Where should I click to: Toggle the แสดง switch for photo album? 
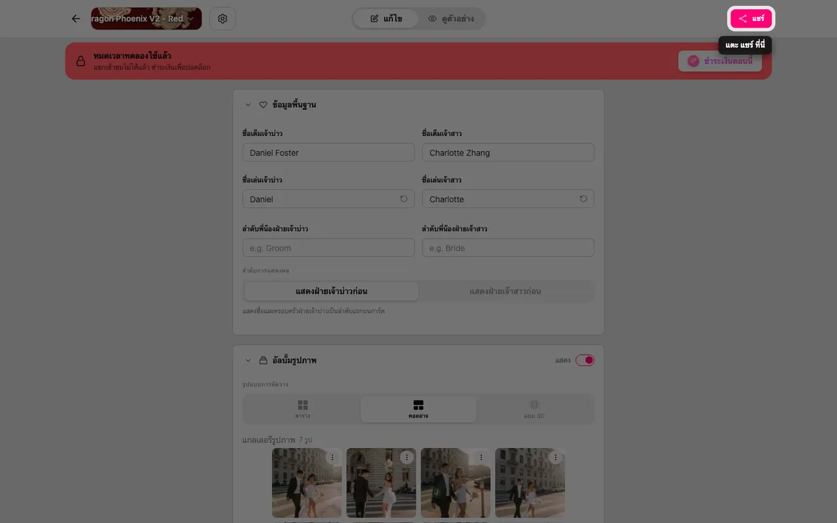click(x=585, y=360)
